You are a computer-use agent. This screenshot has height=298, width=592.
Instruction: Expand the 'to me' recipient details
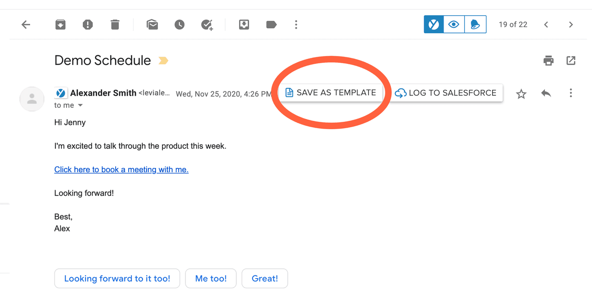click(80, 105)
